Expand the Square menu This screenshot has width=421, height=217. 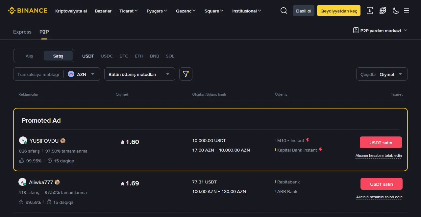[214, 11]
